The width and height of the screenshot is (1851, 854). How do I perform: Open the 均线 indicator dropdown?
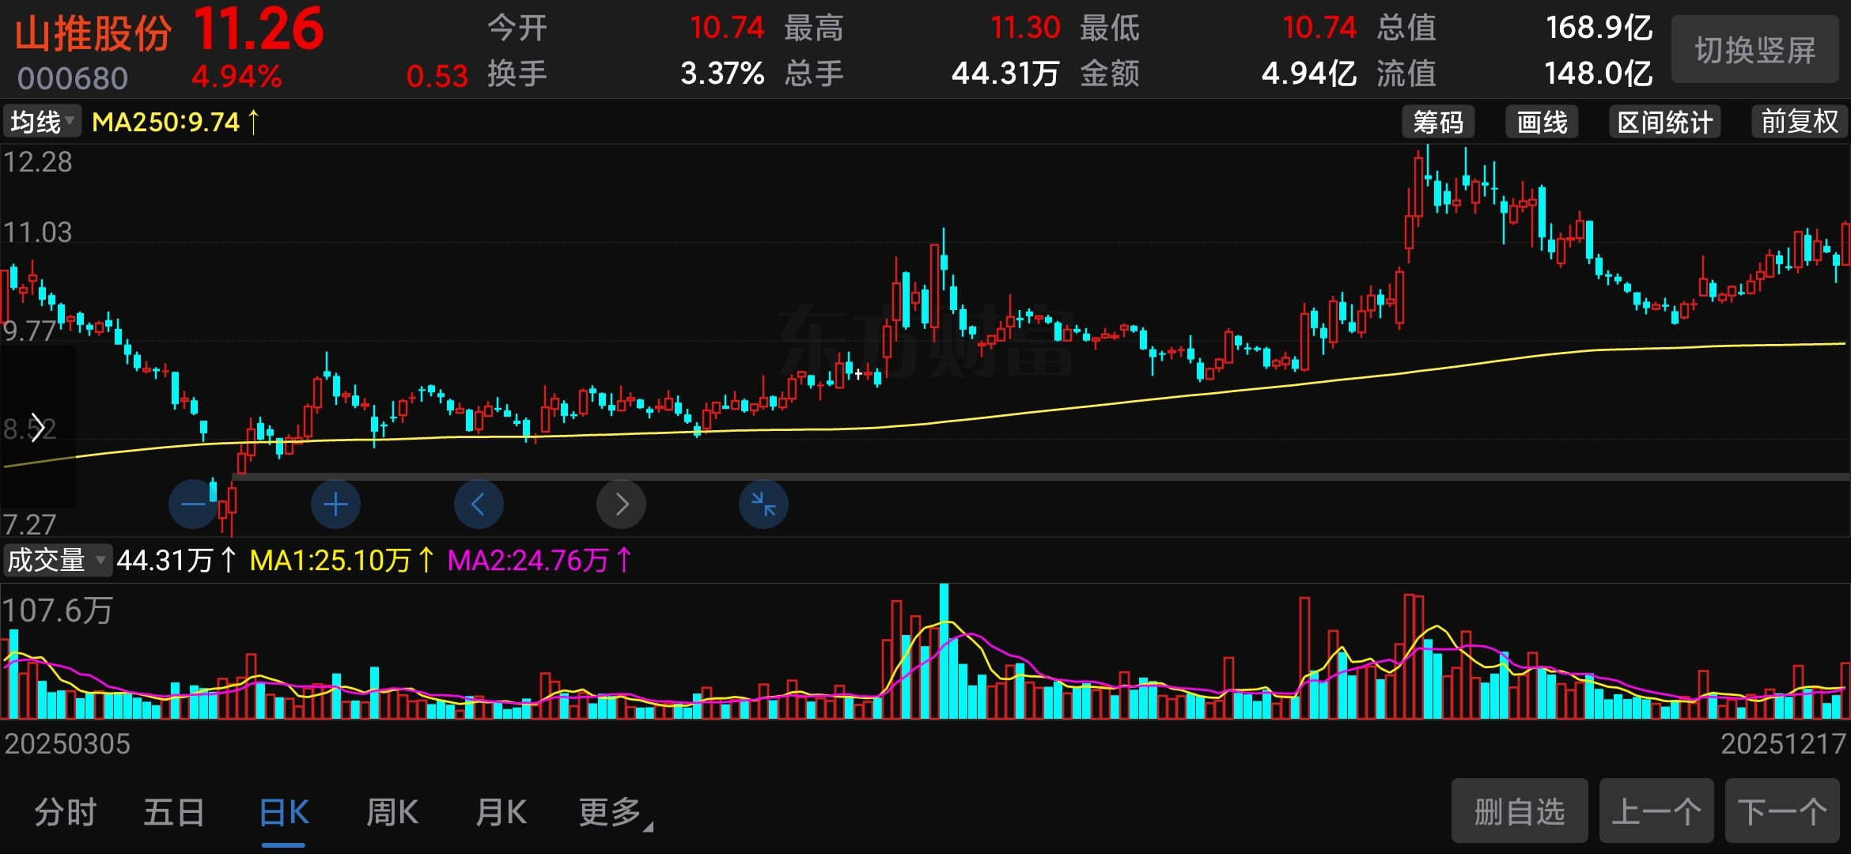[x=42, y=122]
